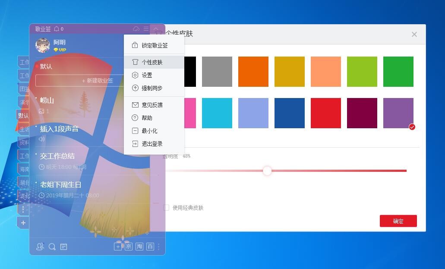Open the calendar icon in bottom bar

63,247
